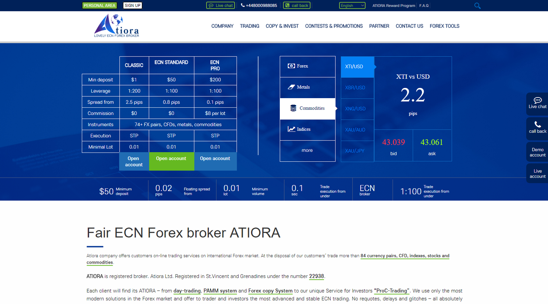Click the ask price 43.061
Image resolution: width=548 pixels, height=304 pixels.
point(432,142)
